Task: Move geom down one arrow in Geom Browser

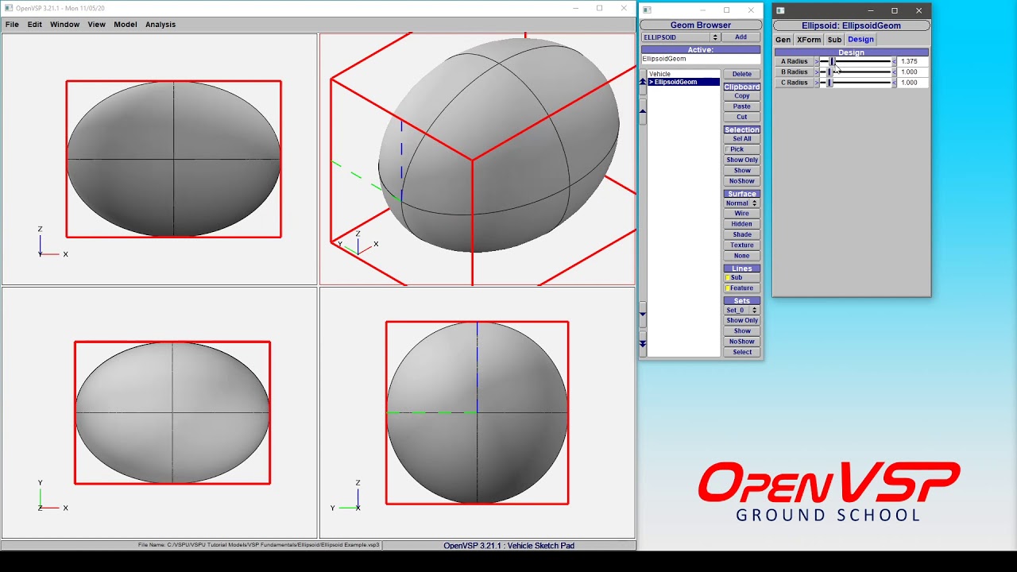Action: [x=643, y=314]
